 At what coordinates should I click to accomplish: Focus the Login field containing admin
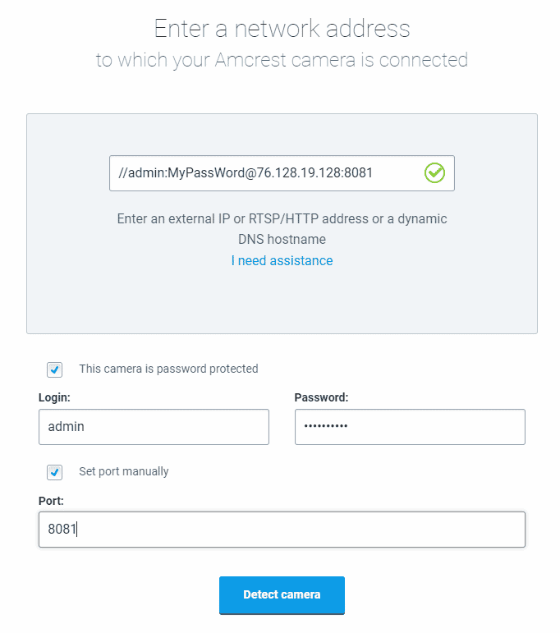pyautogui.click(x=154, y=427)
